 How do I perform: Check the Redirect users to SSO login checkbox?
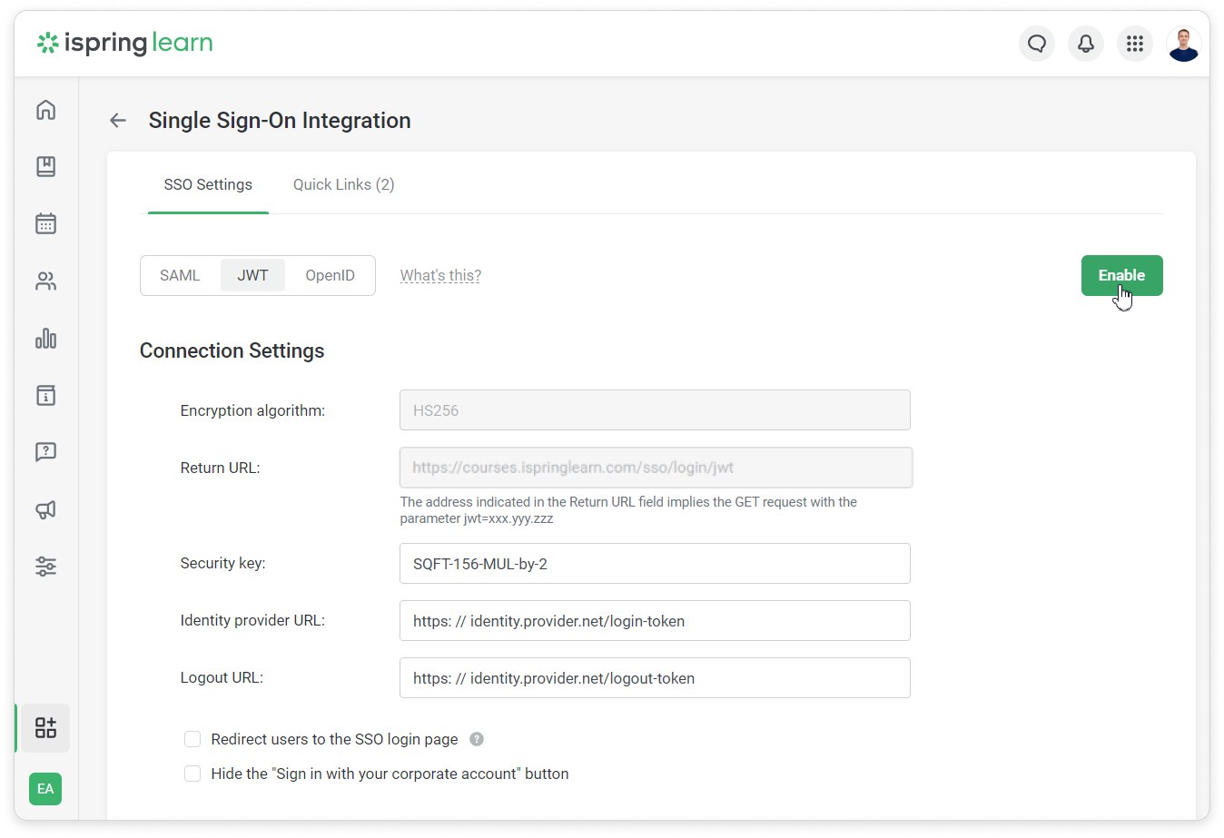click(192, 739)
